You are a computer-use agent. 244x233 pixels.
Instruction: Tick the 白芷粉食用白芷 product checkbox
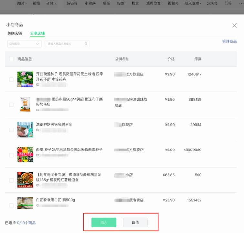[x=11, y=205]
